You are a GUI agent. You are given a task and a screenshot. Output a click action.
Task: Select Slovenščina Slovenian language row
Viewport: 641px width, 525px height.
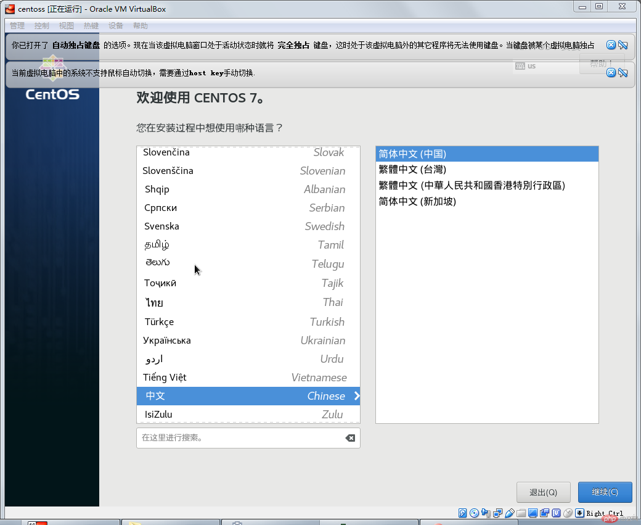(248, 171)
